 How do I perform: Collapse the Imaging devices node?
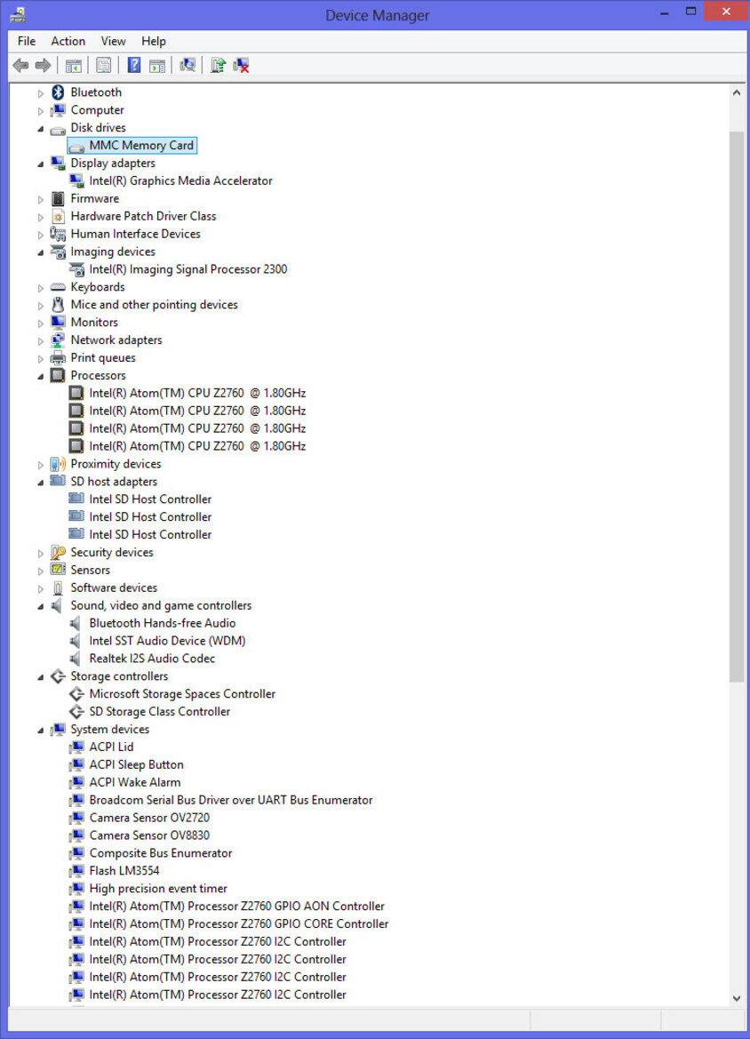40,252
